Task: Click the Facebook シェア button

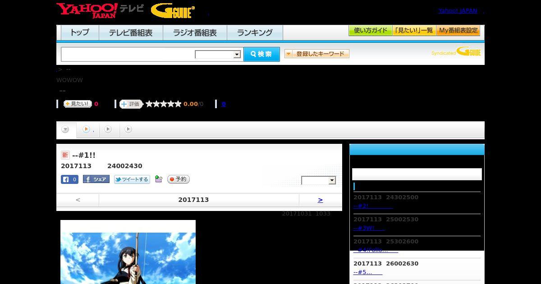Action: pos(96,179)
